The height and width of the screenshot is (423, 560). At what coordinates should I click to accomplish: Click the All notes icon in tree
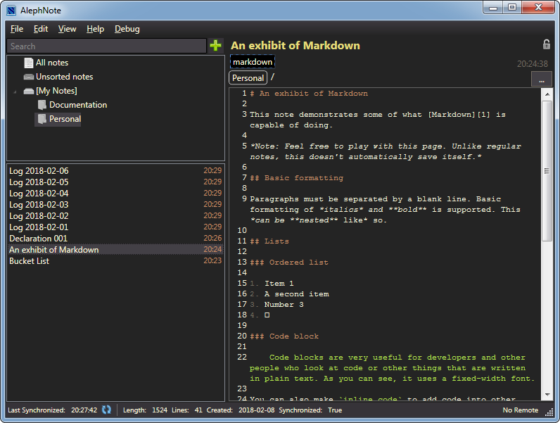tap(28, 63)
